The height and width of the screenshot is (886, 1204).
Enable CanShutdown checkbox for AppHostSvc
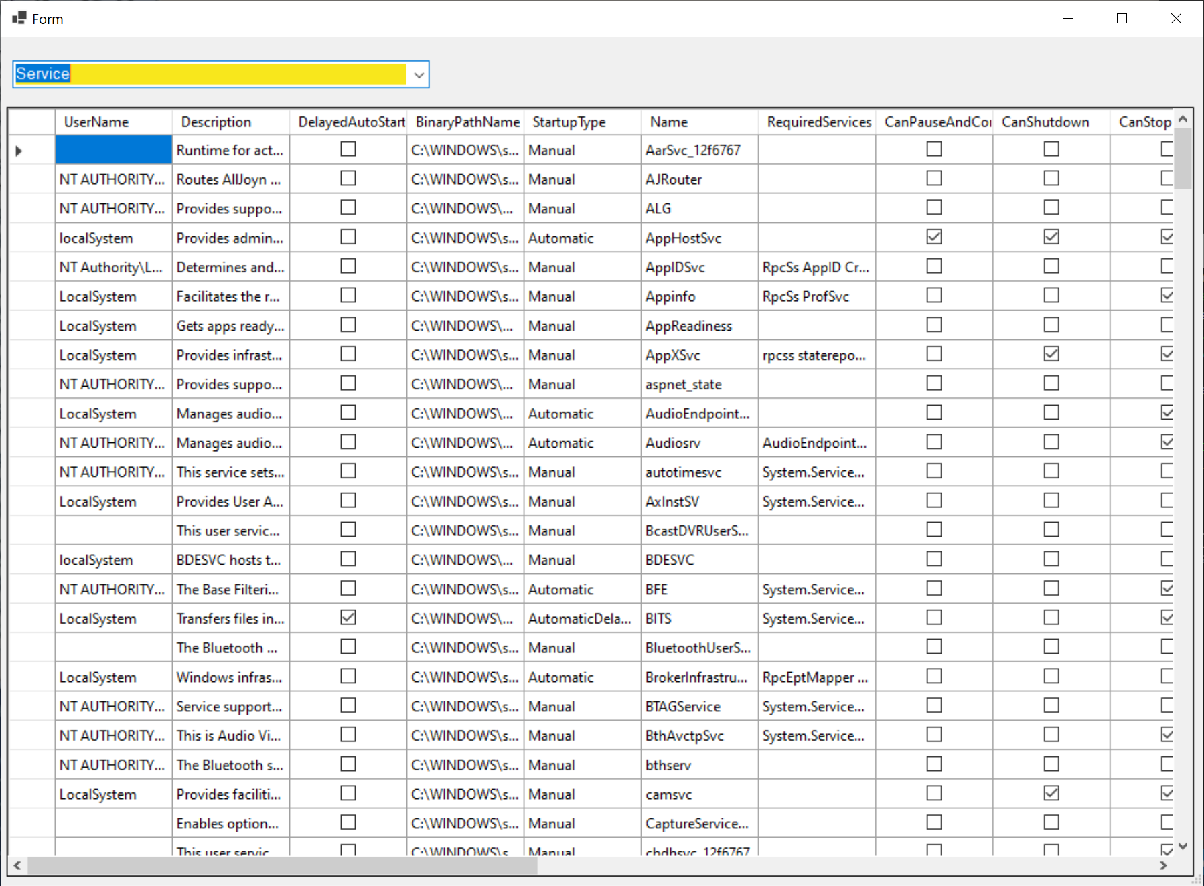[1051, 236]
